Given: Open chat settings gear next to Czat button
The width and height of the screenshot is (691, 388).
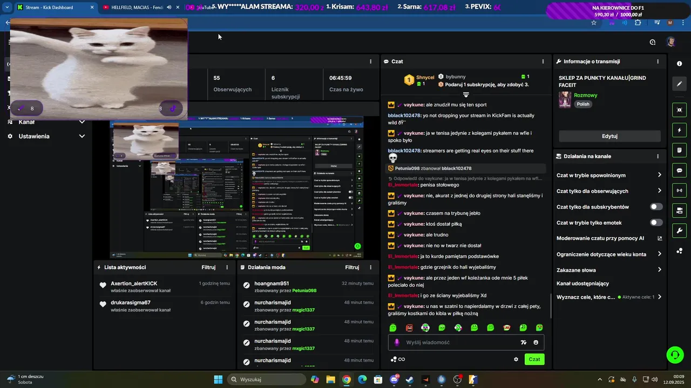Looking at the screenshot, I should click(x=516, y=359).
